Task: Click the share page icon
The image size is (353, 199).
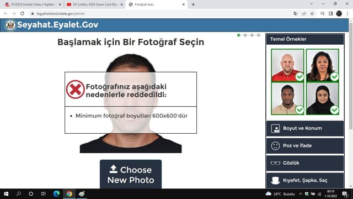Action: tap(304, 14)
